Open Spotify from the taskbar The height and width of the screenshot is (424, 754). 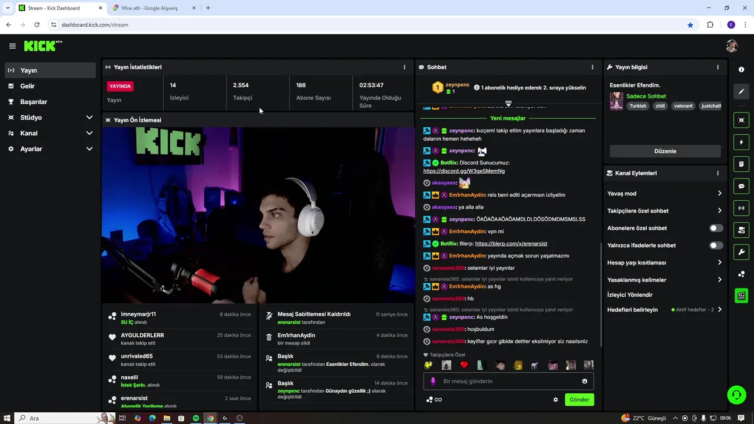[196, 418]
